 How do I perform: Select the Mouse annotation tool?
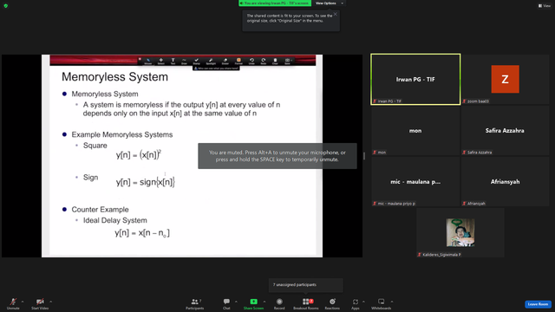148,61
